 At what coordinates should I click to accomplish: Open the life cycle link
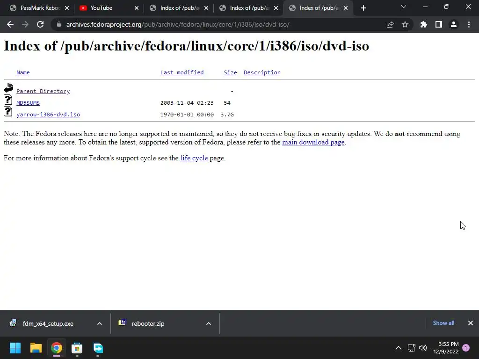pos(194,158)
